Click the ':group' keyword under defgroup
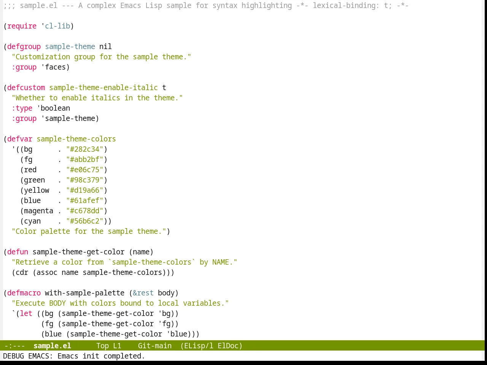The image size is (487, 365). [x=24, y=67]
